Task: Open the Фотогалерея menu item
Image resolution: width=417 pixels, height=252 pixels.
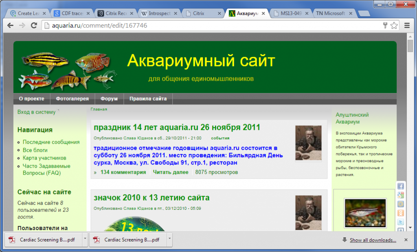Action: (x=72, y=99)
